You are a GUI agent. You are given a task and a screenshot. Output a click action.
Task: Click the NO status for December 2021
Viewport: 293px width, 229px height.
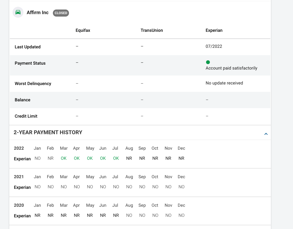pyautogui.click(x=182, y=187)
